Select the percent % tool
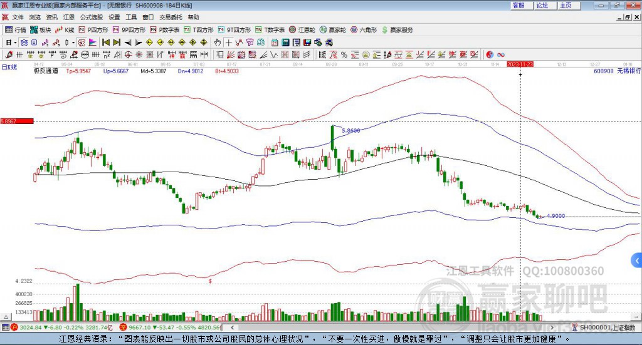The height and width of the screenshot is (345, 642). tap(344, 54)
